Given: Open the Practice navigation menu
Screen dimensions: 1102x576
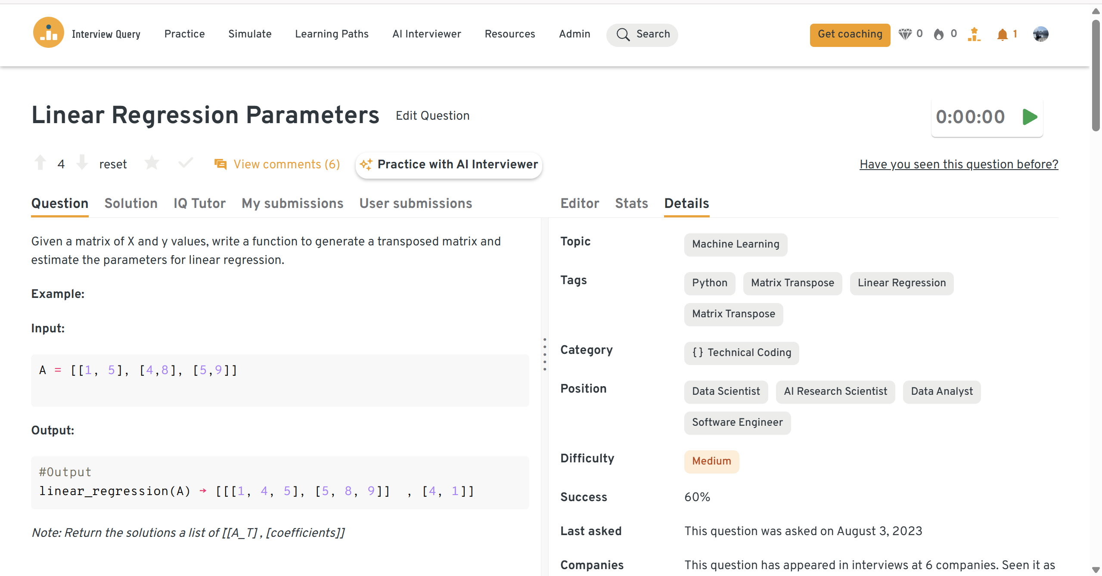Looking at the screenshot, I should 184,34.
